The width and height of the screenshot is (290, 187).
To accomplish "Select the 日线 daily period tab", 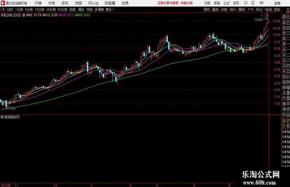I will [72, 10].
